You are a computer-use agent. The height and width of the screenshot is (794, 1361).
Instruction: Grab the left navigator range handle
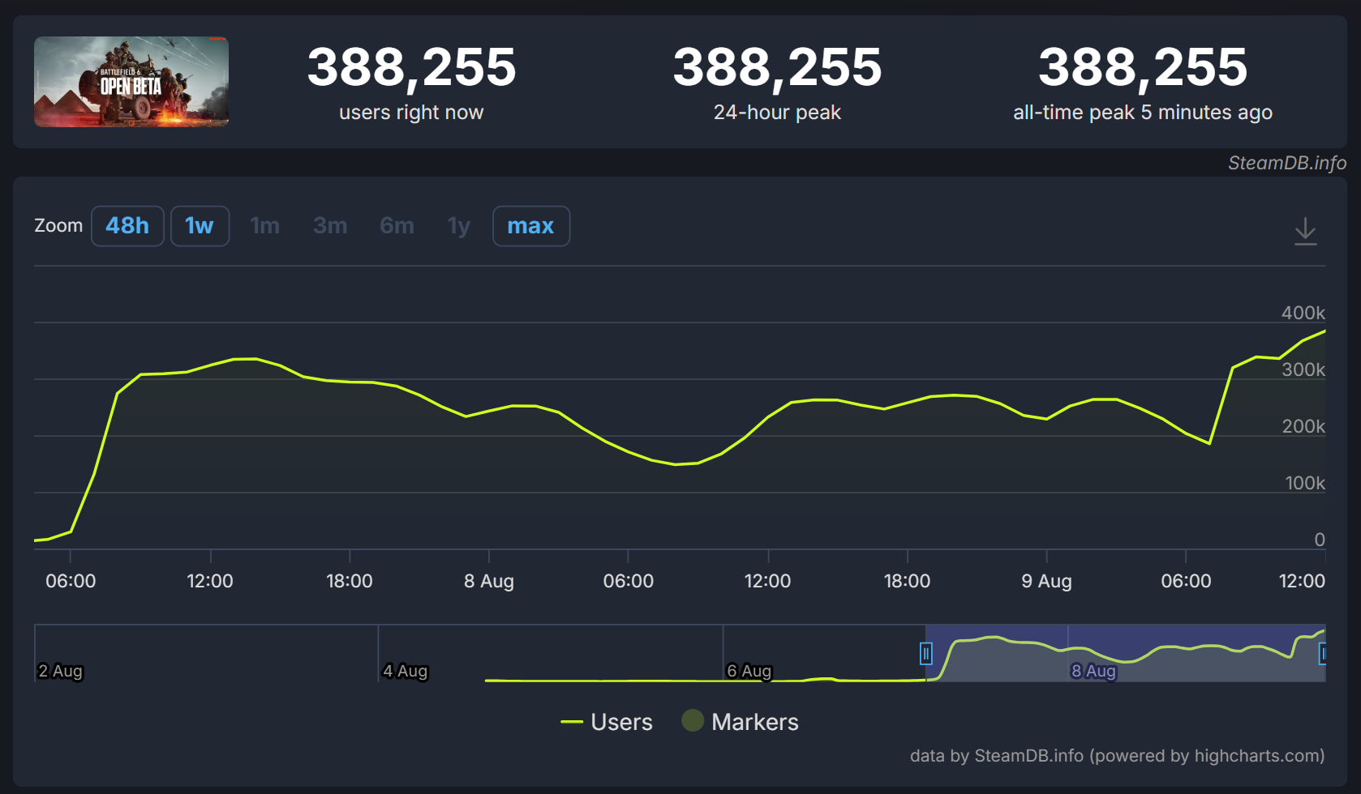click(925, 653)
